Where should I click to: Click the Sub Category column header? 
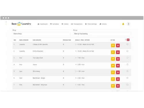[37, 40]
